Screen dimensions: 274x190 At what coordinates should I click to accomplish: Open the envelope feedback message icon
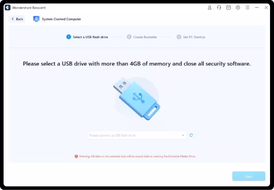tap(228, 8)
